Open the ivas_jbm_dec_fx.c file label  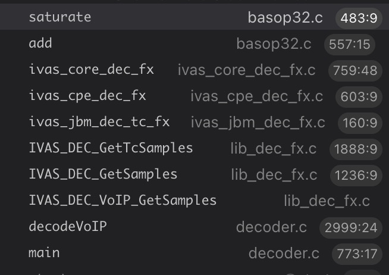pos(258,123)
